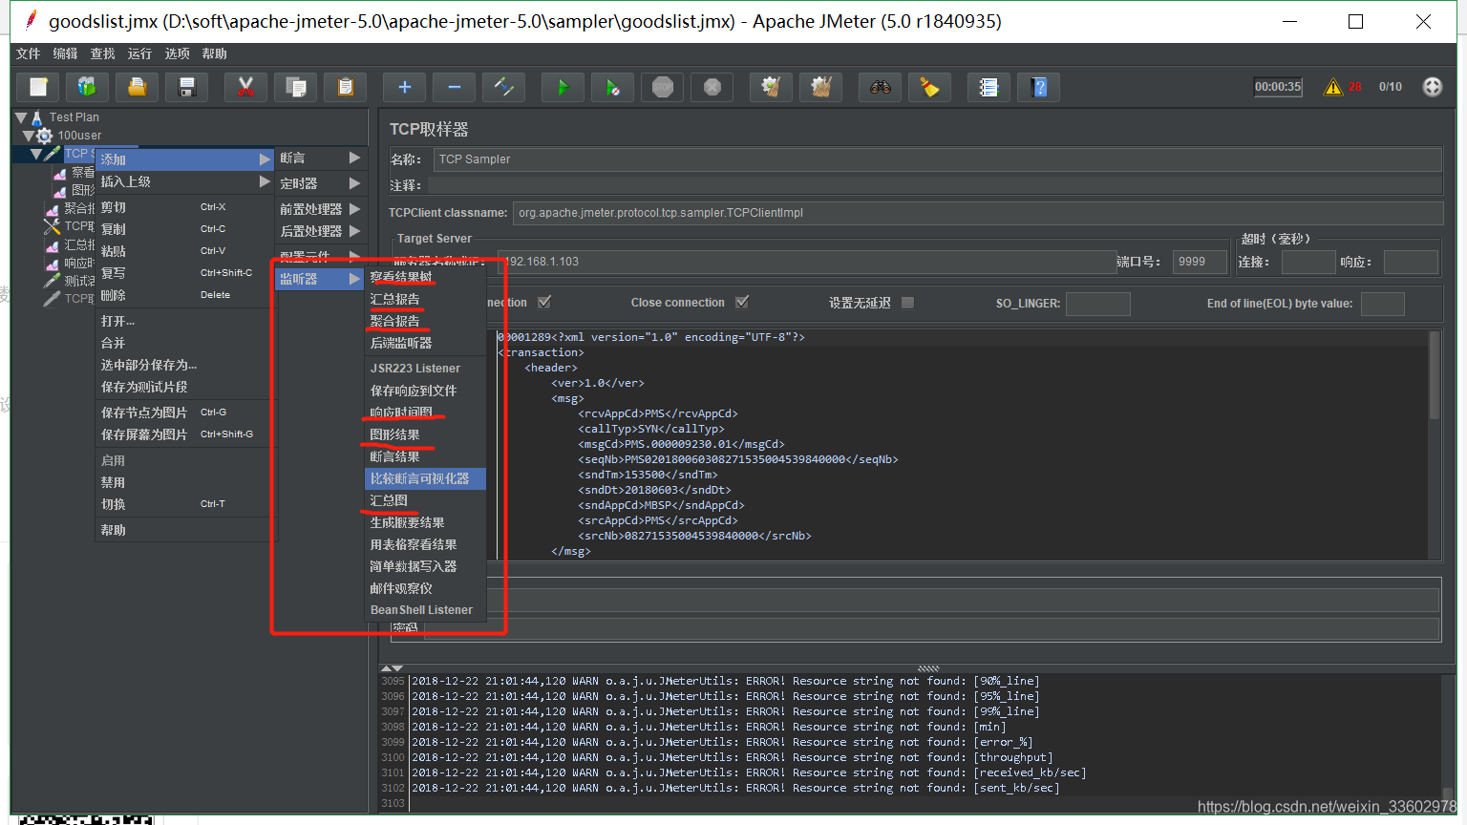This screenshot has width=1467, height=825.
Task: Open the 文件 menu
Action: coord(29,53)
